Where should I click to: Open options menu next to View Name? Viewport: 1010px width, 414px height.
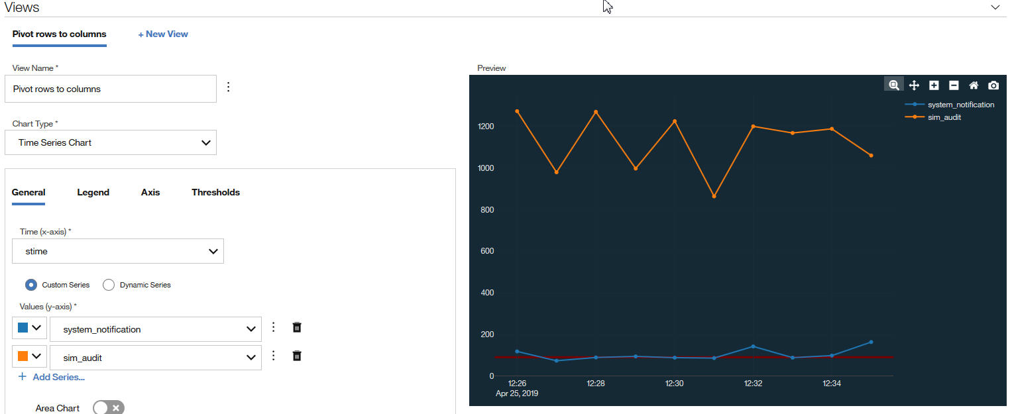[229, 87]
